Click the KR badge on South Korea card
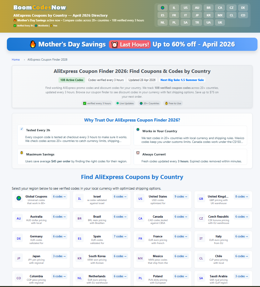This screenshot has width=260, height=287. pos(80,258)
